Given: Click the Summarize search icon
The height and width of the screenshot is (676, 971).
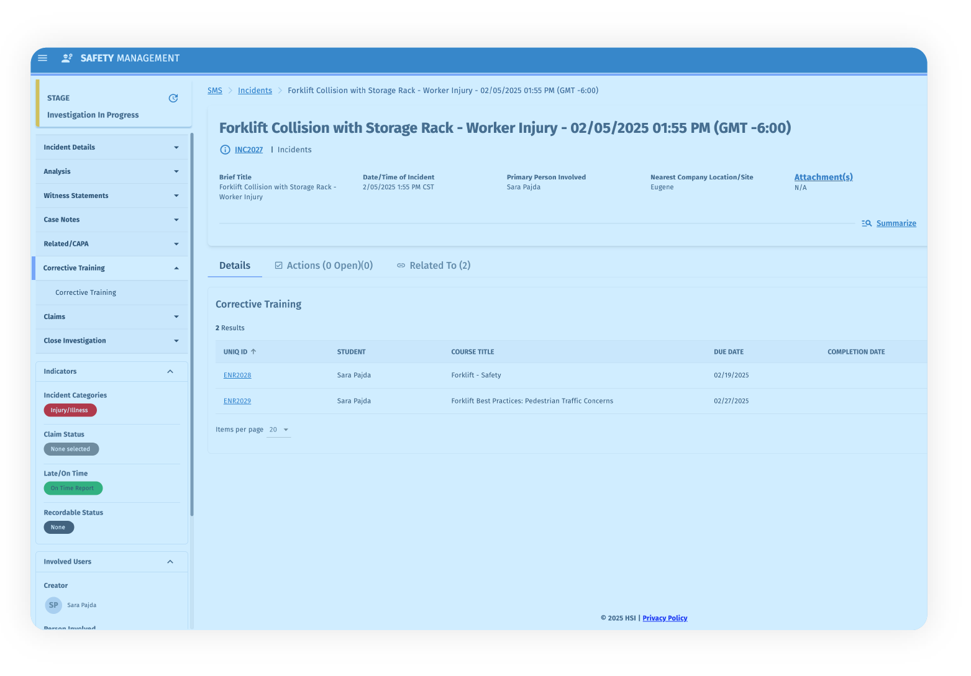Looking at the screenshot, I should click(x=867, y=223).
